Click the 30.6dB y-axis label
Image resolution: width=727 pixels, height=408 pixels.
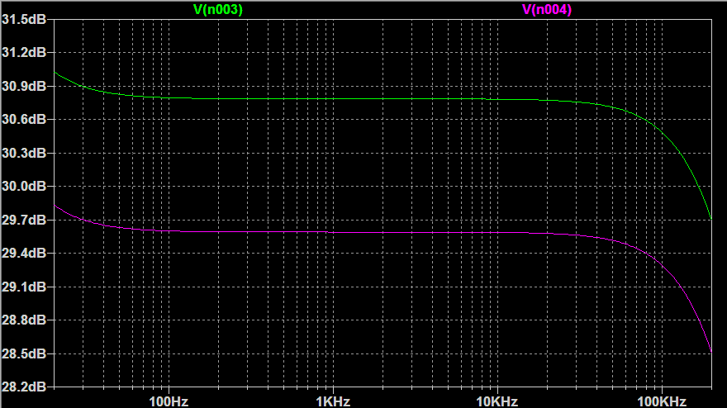tap(24, 120)
